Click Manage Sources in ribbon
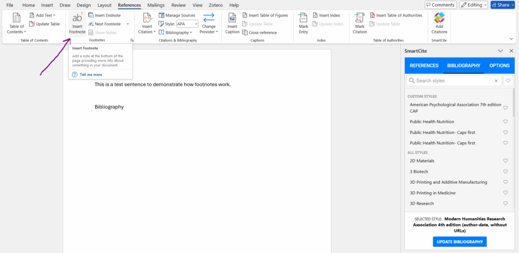This screenshot has width=519, height=253. coord(176,16)
